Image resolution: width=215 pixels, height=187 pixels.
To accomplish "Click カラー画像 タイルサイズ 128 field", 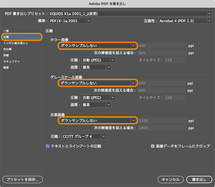I will (174, 60).
